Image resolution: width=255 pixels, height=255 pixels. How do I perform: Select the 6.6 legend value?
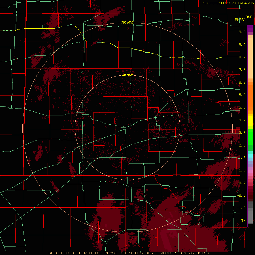click(x=242, y=82)
